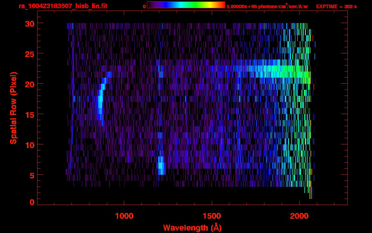Select the EXPTIME = 302 s label
Screen dimensions: 372x233
[x=336, y=6]
